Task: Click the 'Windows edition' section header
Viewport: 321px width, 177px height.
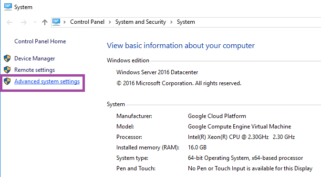Action: click(128, 60)
